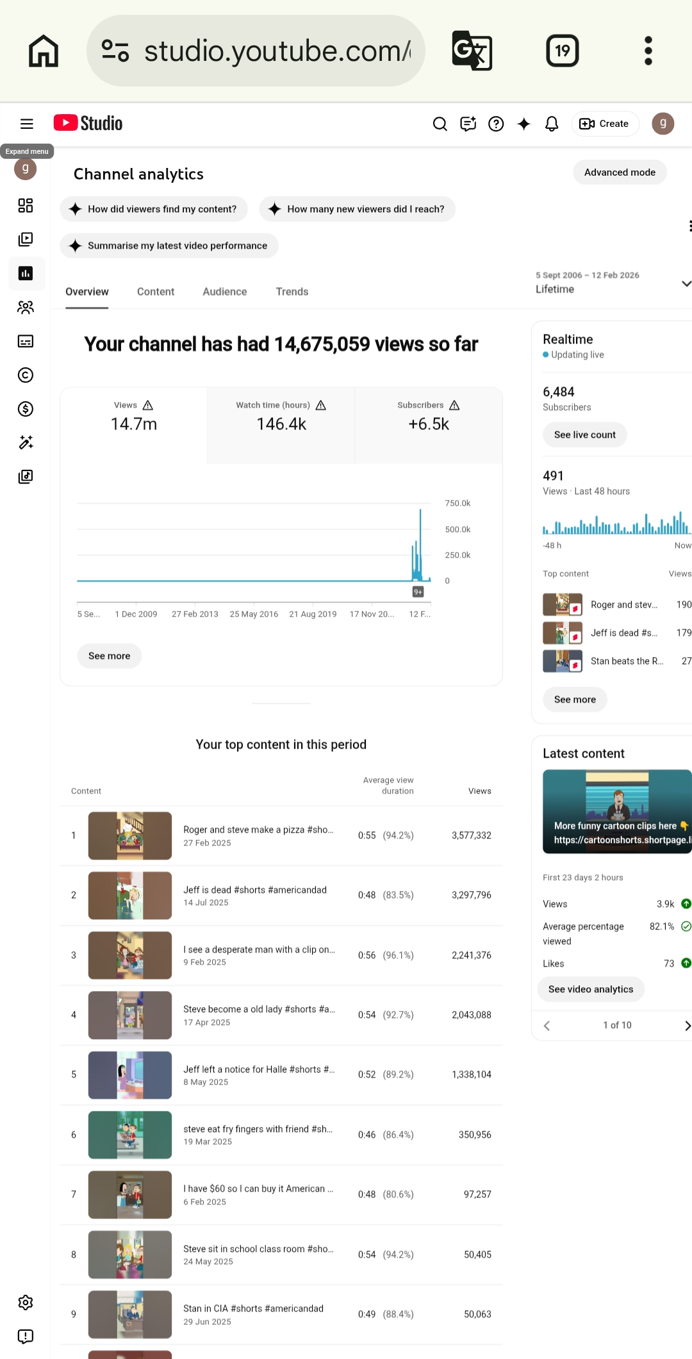Open the comments feedback icon in header
This screenshot has width=692, height=1359.
[x=468, y=124]
